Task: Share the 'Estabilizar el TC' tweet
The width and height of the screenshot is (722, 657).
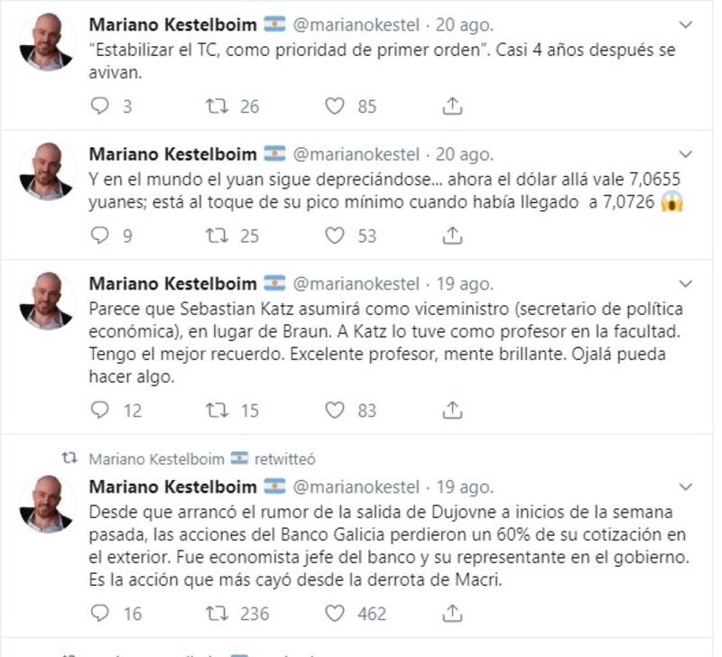Action: coord(451,106)
